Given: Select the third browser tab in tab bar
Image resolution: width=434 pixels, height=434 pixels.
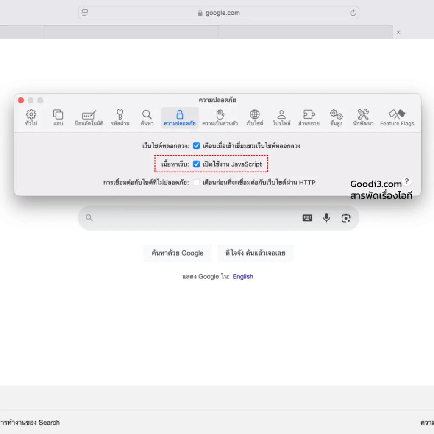Looking at the screenshot, I should point(306,32).
